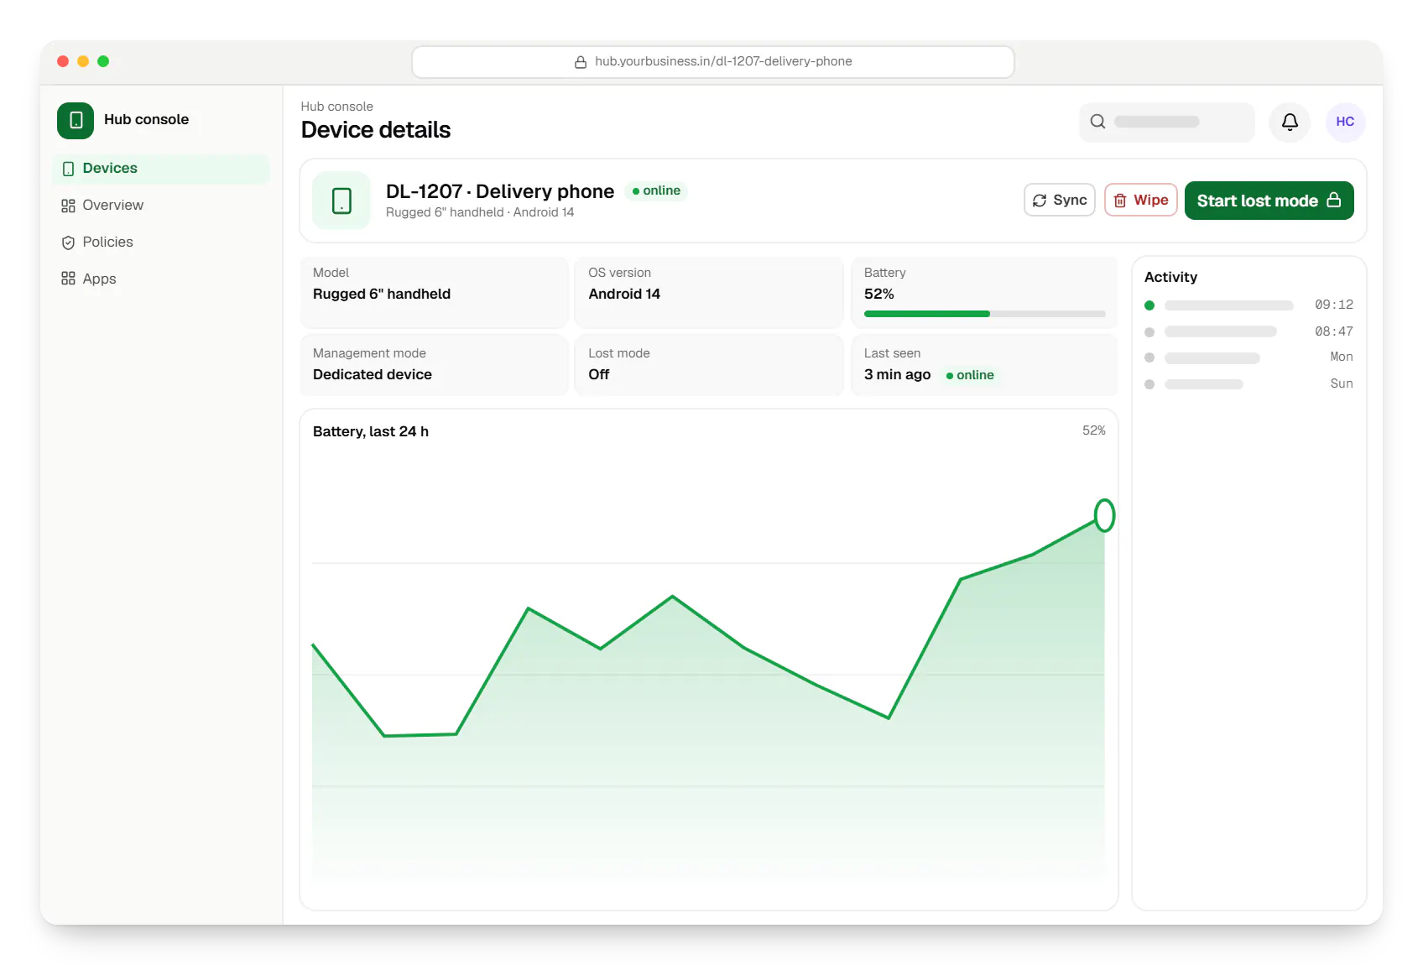Click the Device details page title
Screen dimensions: 1423x965
(x=376, y=130)
